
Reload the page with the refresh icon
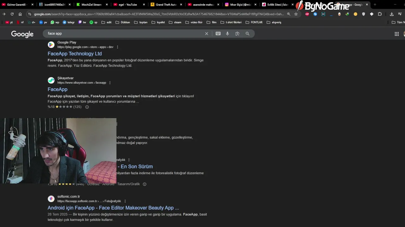pos(12,14)
